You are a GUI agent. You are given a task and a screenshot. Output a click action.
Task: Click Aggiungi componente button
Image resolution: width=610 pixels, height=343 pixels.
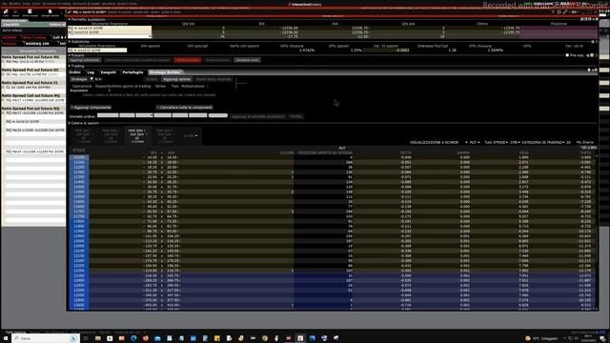(x=91, y=108)
